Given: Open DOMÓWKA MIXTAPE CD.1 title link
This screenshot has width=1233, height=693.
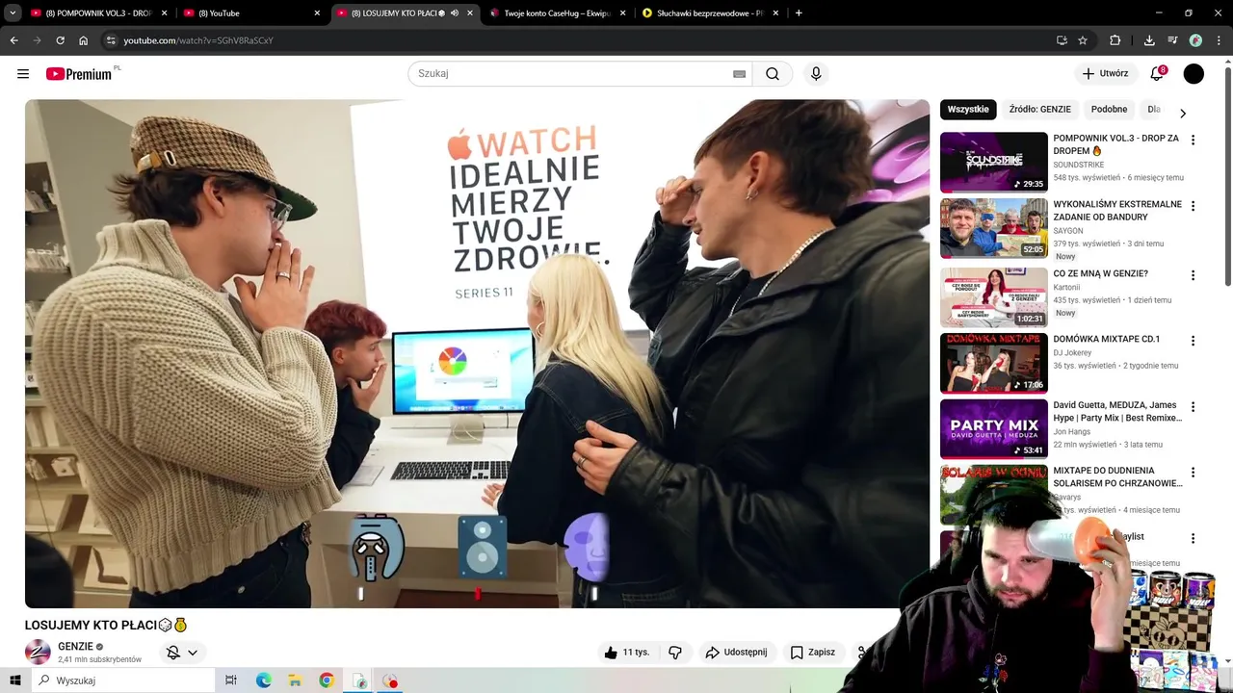Looking at the screenshot, I should point(1107,339).
